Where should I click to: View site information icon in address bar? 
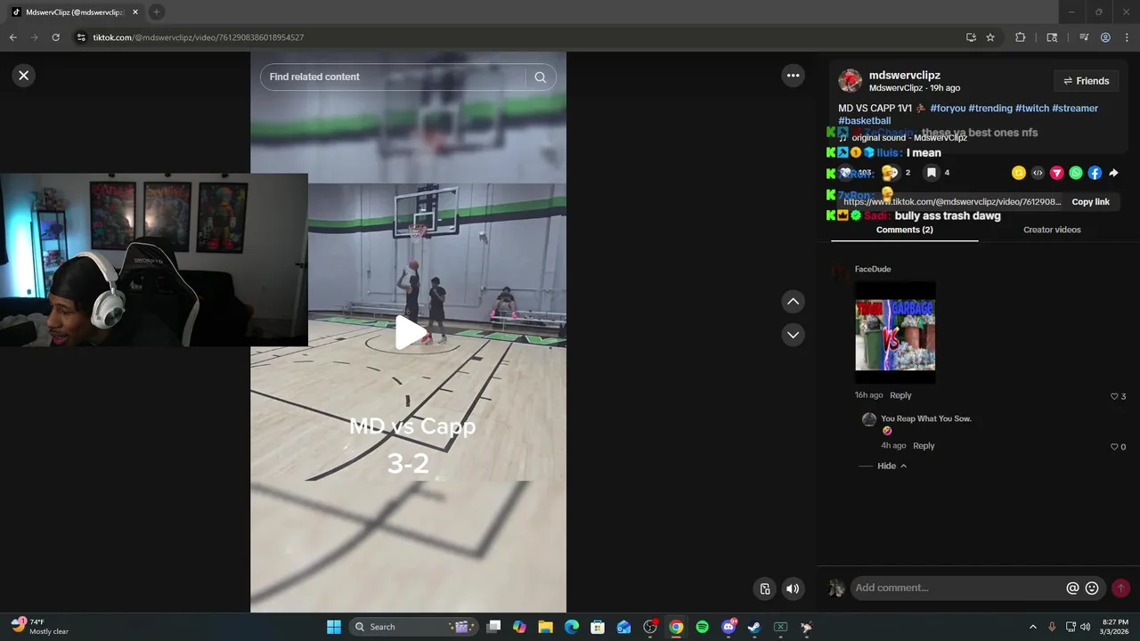81,37
